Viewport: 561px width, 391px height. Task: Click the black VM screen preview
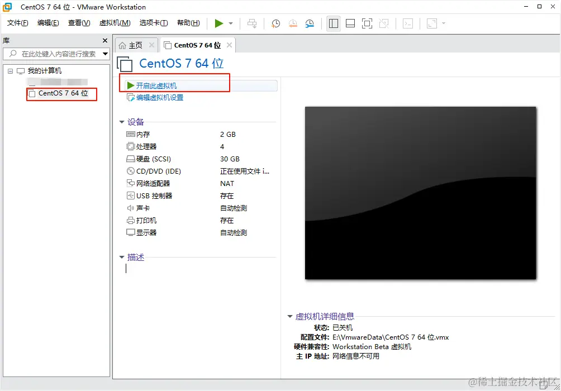[420, 193]
